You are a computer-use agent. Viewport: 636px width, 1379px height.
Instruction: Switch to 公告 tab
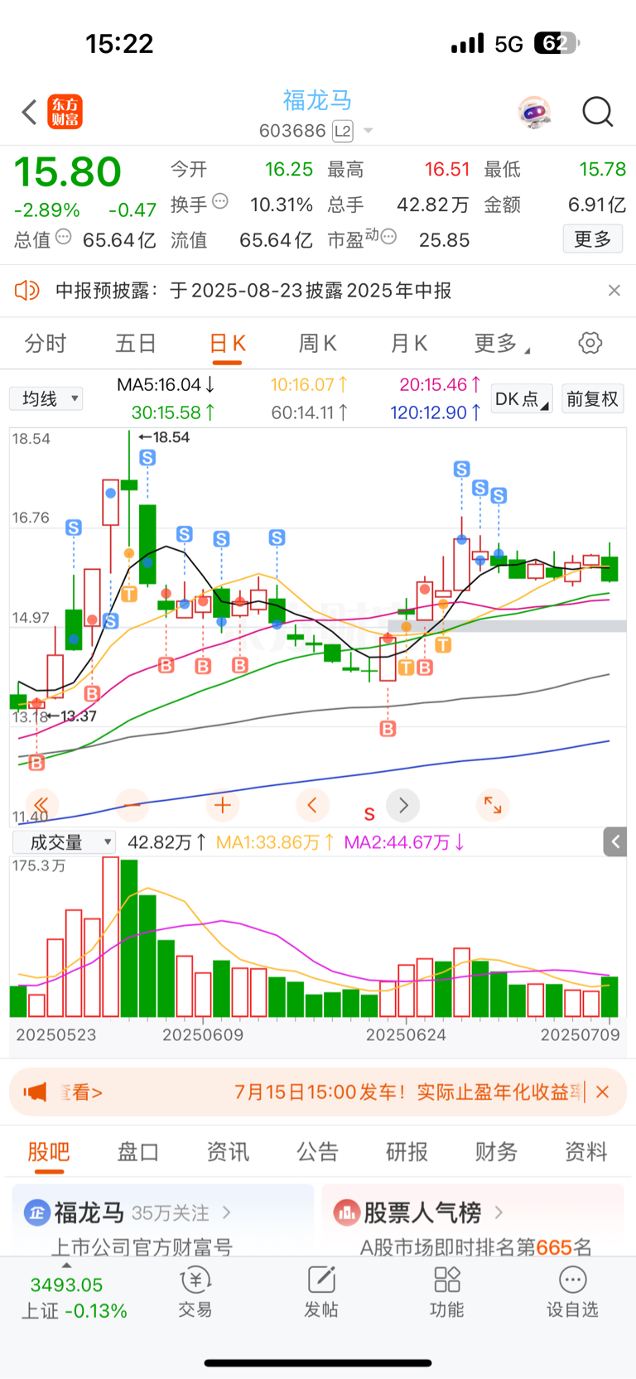(x=317, y=1151)
